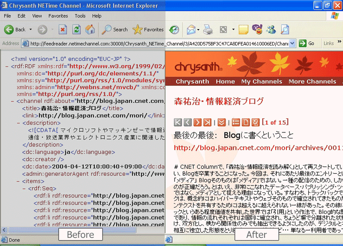Launch the Yahoo Messenger smiley icon
This screenshot has height=246, width=343.
(257, 29)
